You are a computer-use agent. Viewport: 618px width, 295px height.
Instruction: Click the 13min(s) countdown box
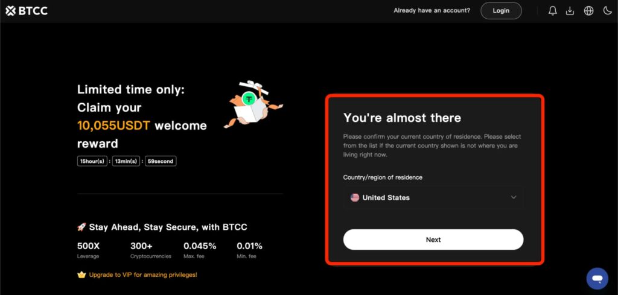tap(126, 161)
